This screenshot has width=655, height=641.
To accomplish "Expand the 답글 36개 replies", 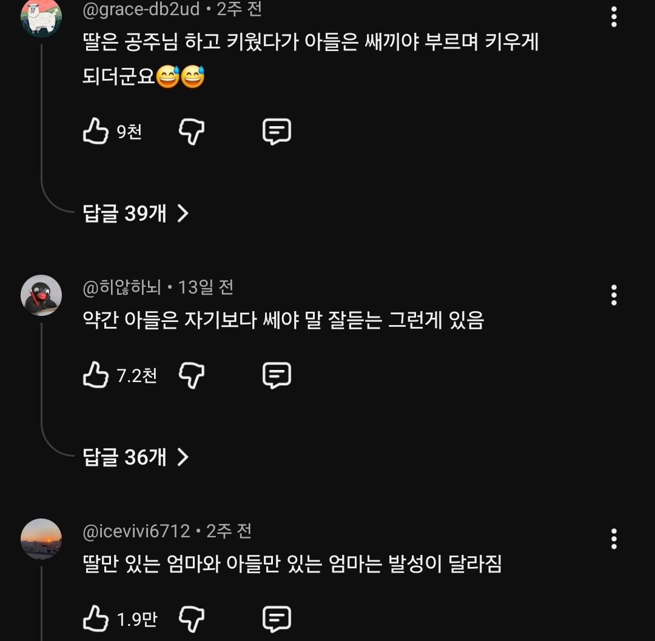I will [136, 457].
